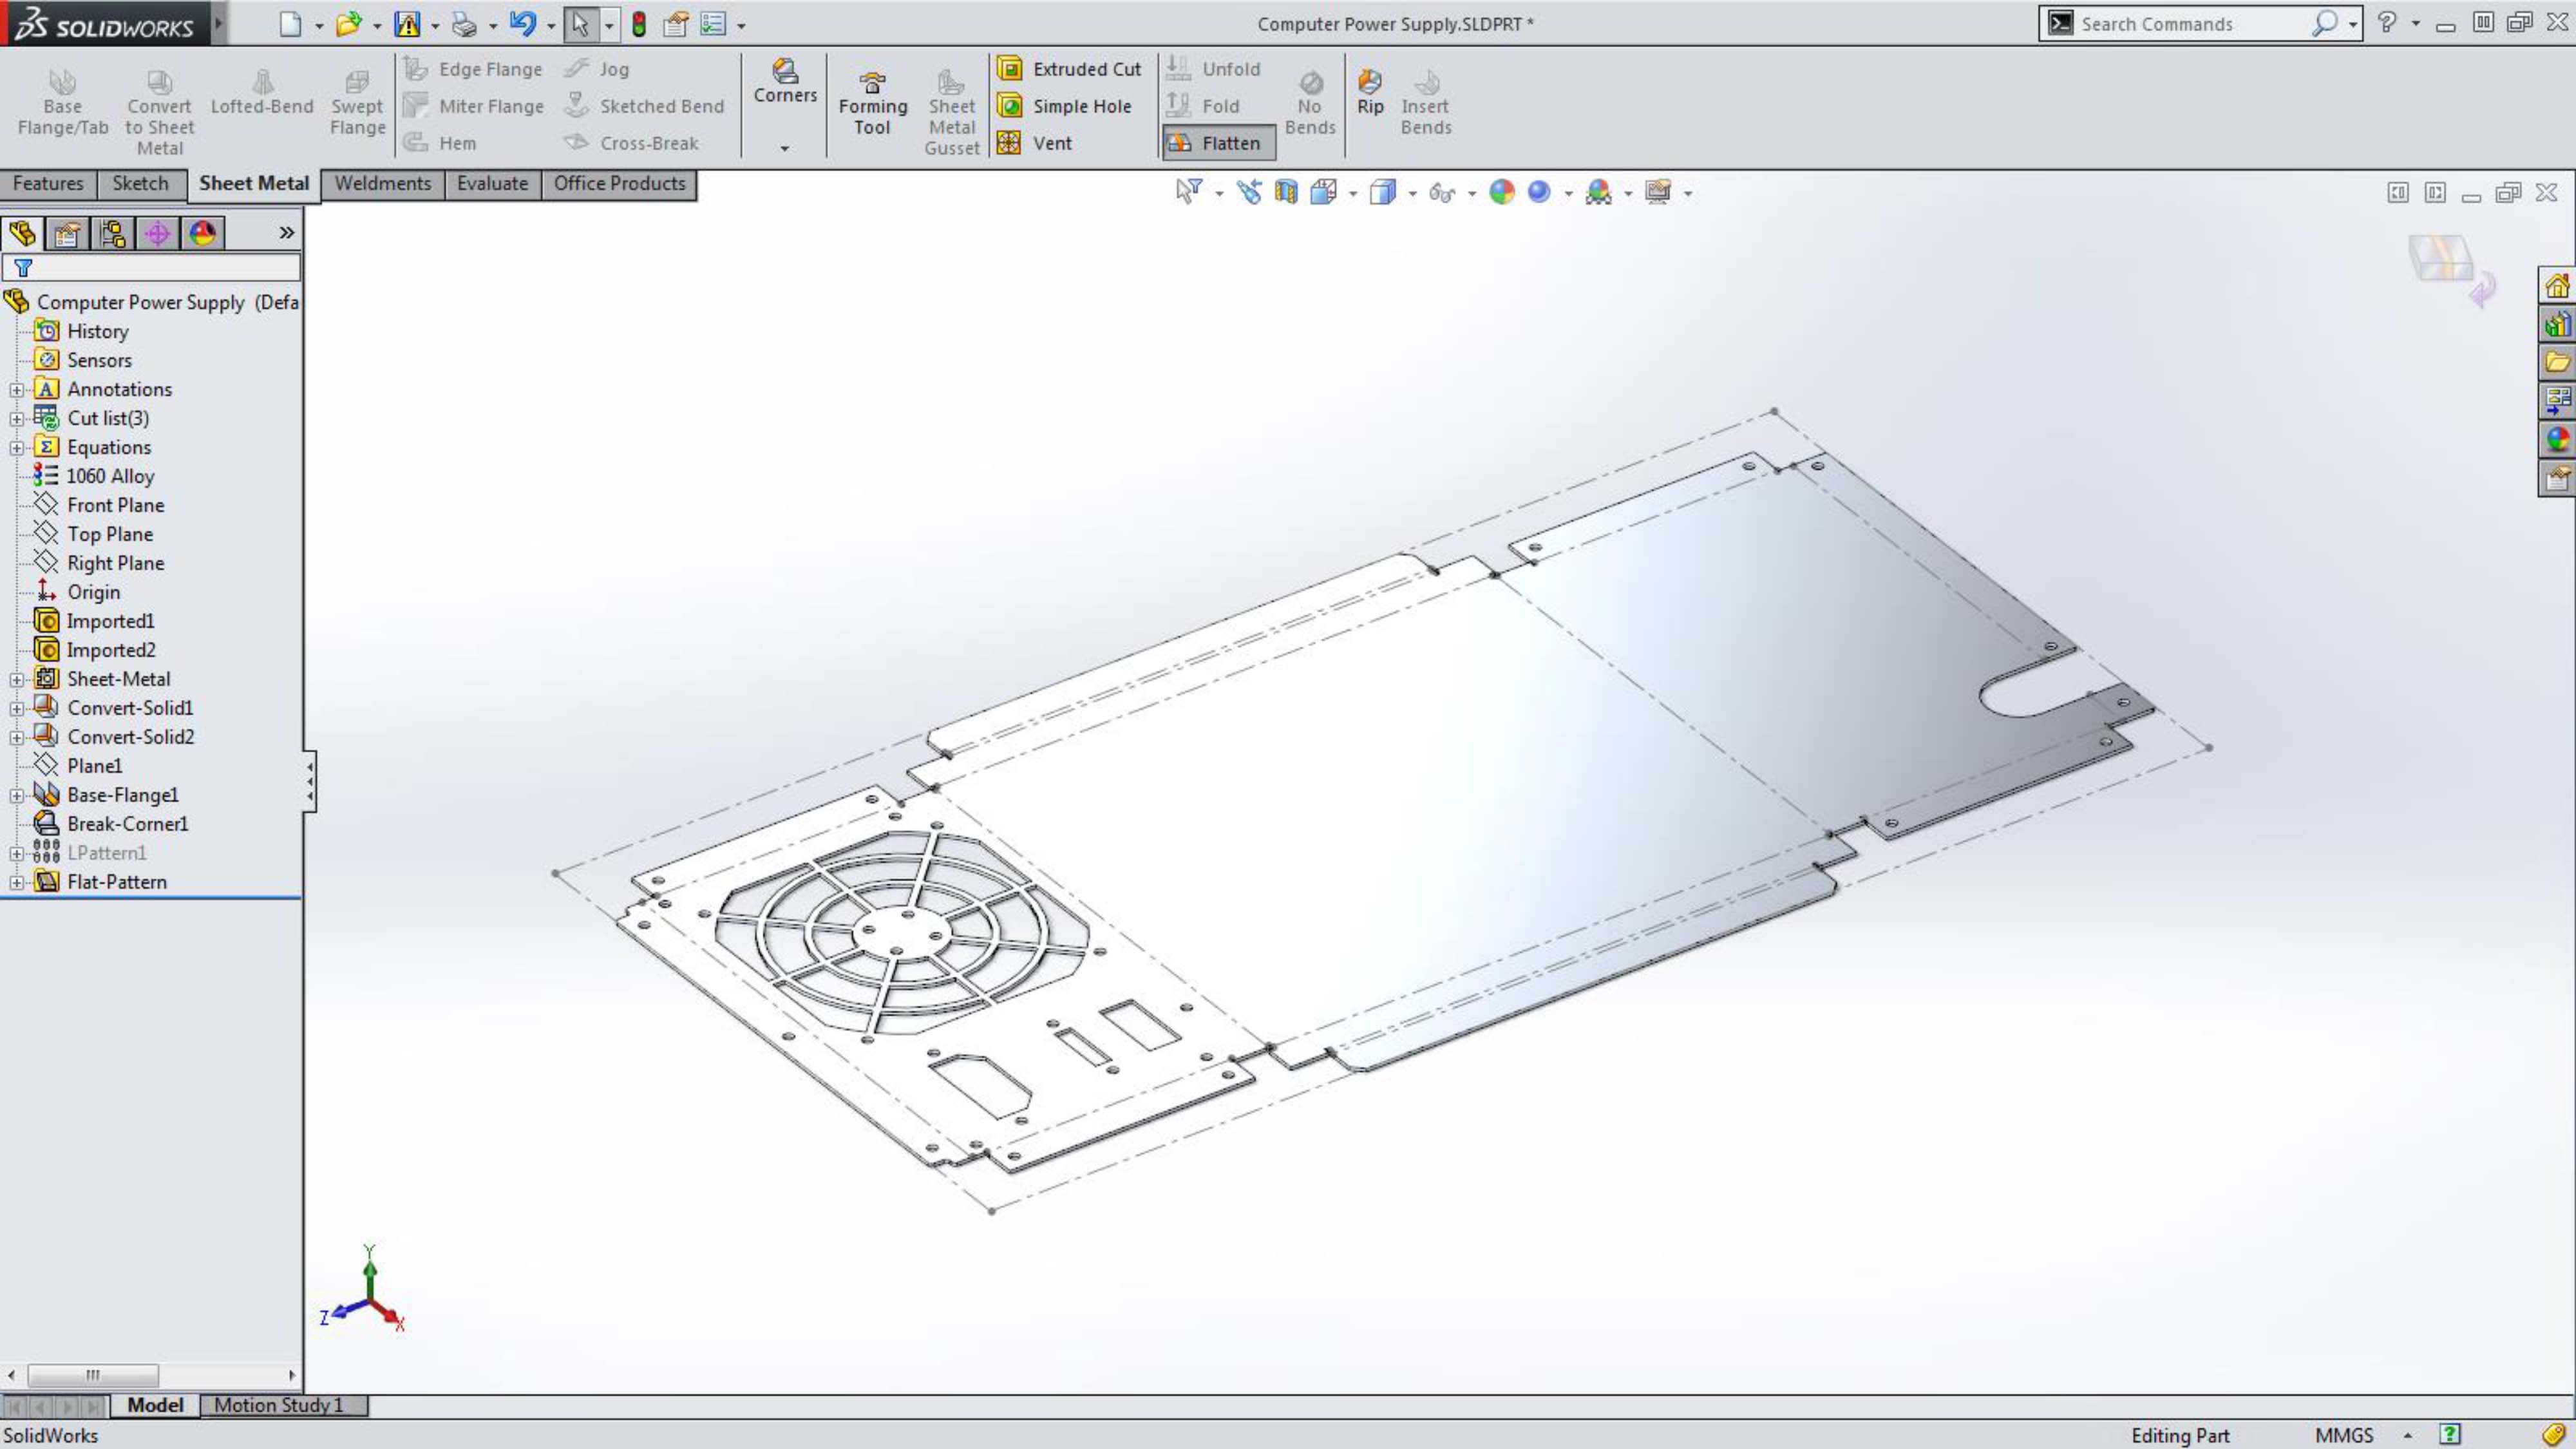Screen dimensions: 2576x1449
Task: Open the DisplayManager tab icon
Action: pos(202,233)
